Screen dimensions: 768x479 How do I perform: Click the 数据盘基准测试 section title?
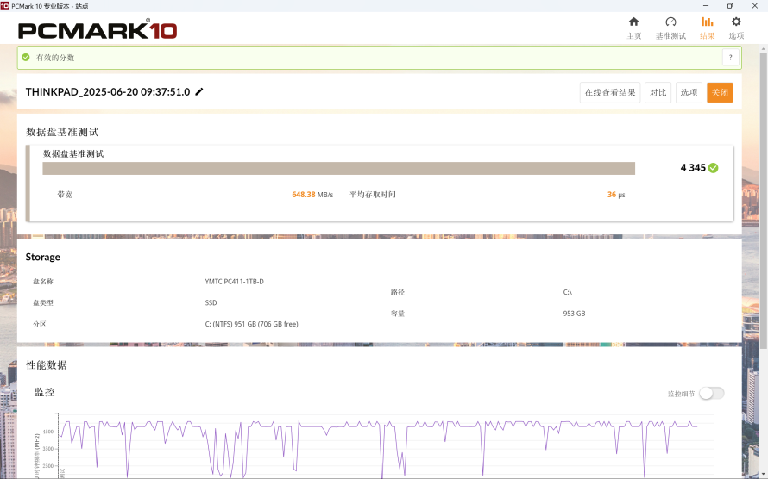(x=62, y=132)
